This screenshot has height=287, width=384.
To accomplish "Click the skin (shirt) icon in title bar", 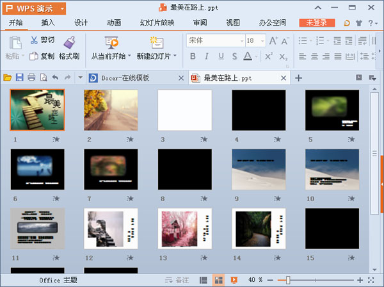I will click(359, 23).
